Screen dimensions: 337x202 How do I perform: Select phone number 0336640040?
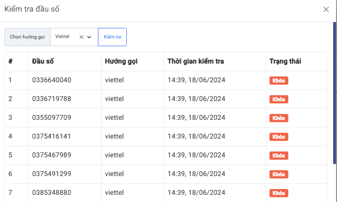[x=52, y=80]
